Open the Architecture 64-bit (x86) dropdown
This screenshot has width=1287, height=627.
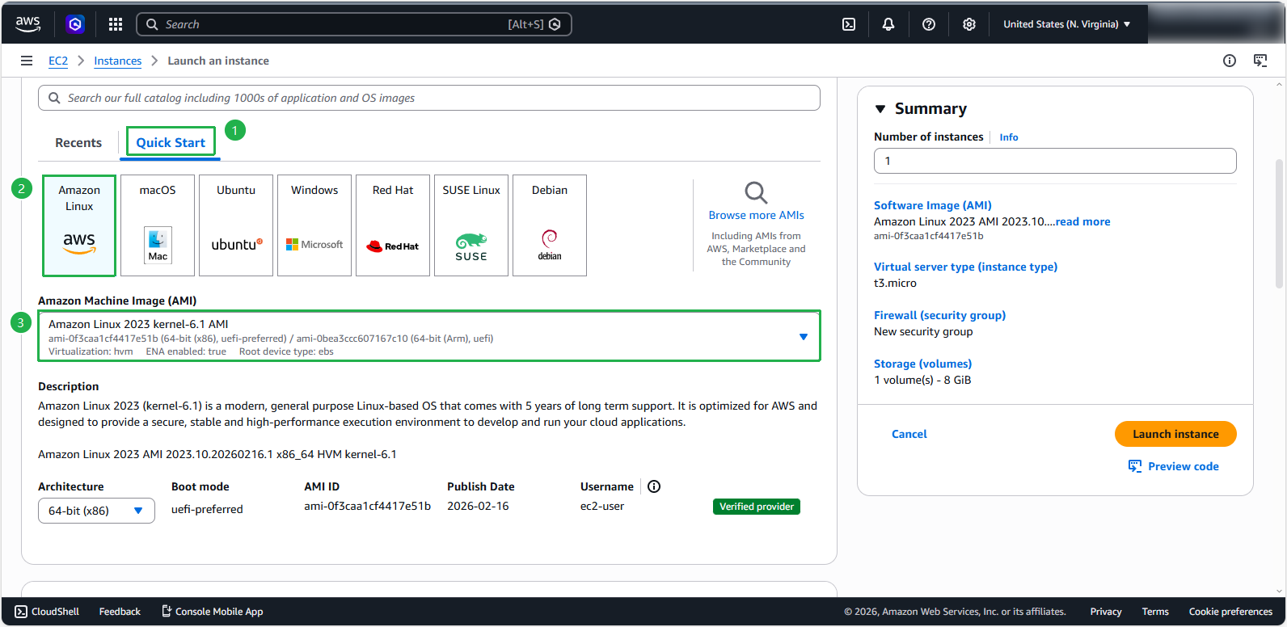point(96,511)
